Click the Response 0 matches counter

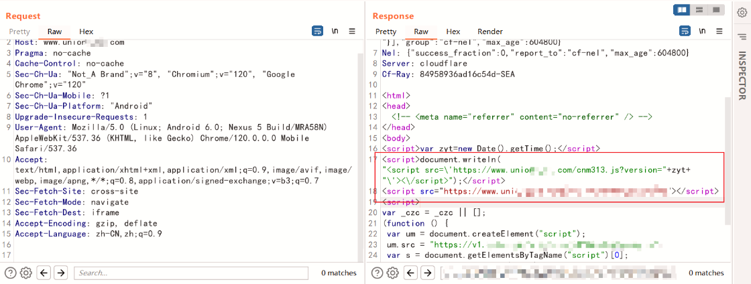point(706,273)
